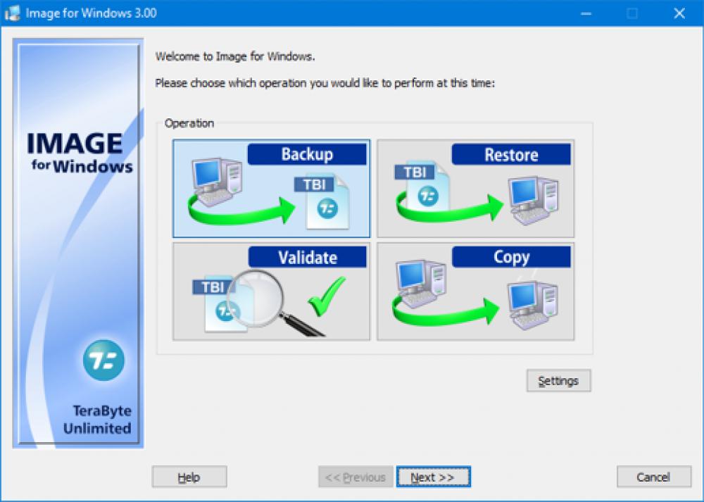704x502 pixels.
Task: Open the Settings dialog
Action: pos(558,380)
